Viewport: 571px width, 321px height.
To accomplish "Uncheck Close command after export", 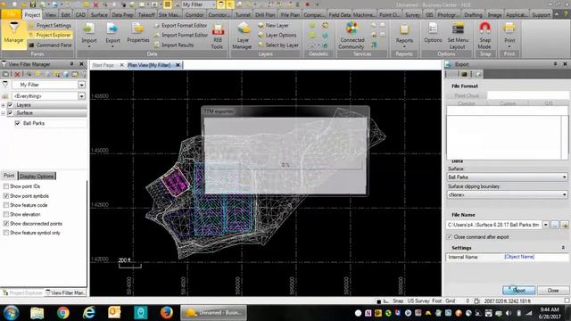I will [450, 237].
